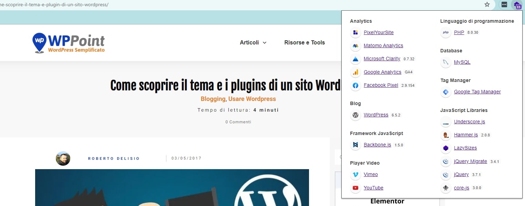Click the PHP version 8.0.30 label
The height and width of the screenshot is (206, 525).
[473, 32]
